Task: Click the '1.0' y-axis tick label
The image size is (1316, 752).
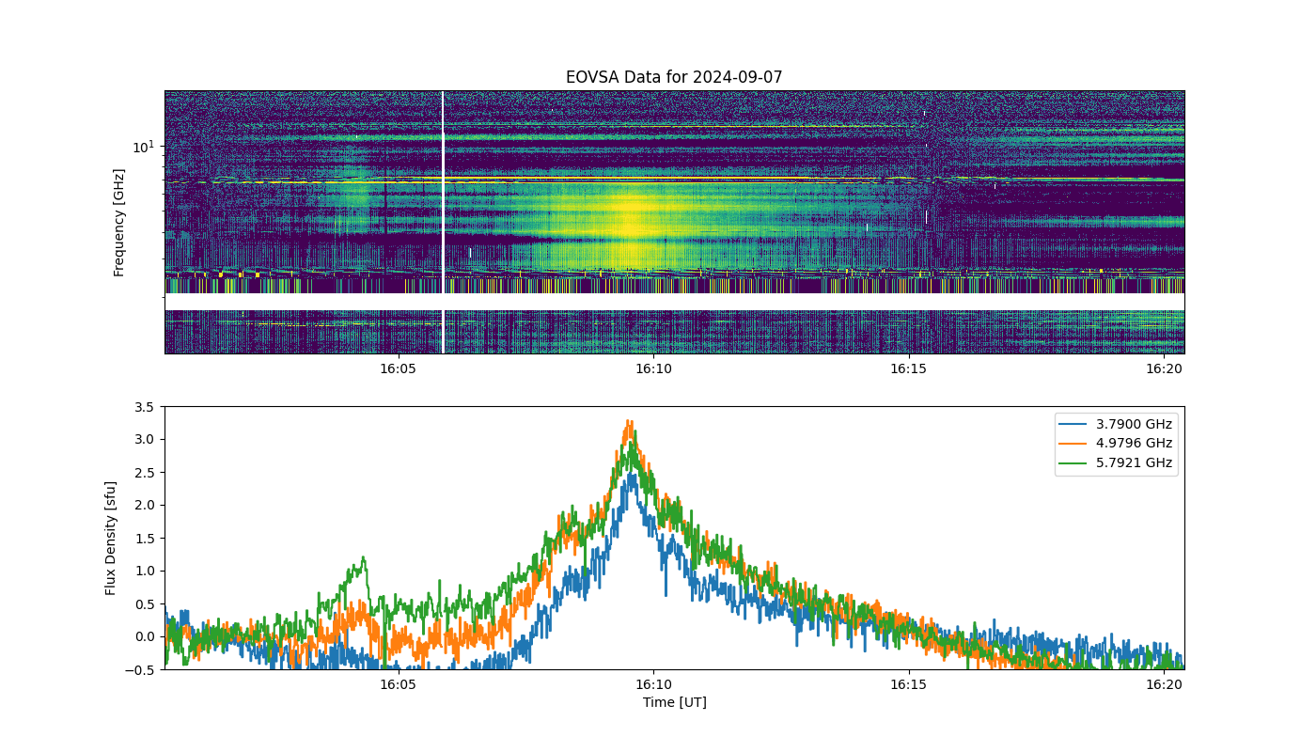Action: point(146,571)
